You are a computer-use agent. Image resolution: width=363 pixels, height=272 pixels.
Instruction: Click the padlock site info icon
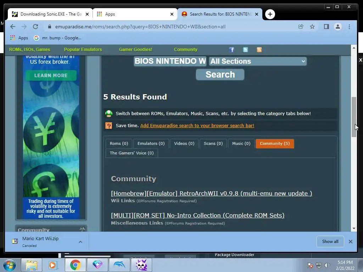[49, 27]
